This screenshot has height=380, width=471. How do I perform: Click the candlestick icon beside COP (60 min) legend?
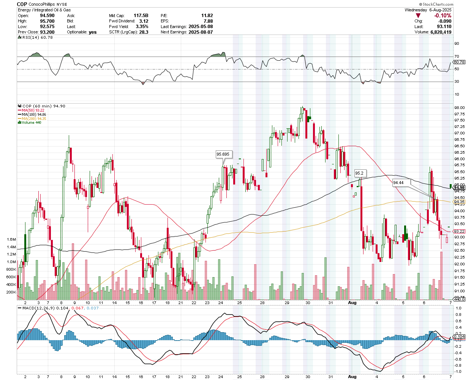(x=20, y=106)
